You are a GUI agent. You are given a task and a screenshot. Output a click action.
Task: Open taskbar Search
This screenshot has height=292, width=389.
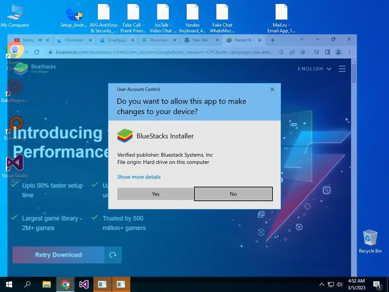click(27, 284)
